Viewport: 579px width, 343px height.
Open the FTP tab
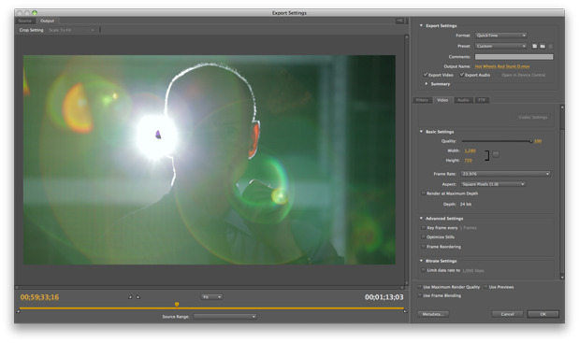click(x=482, y=100)
